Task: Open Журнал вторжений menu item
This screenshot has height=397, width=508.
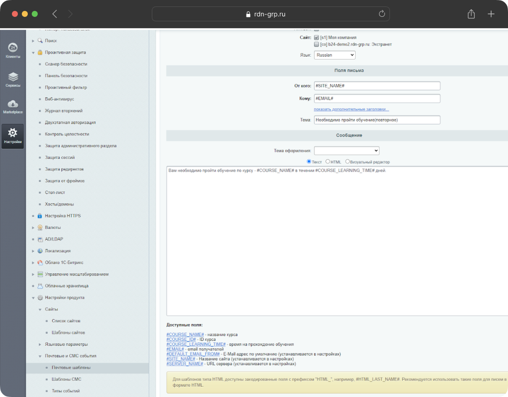Action: pos(63,111)
